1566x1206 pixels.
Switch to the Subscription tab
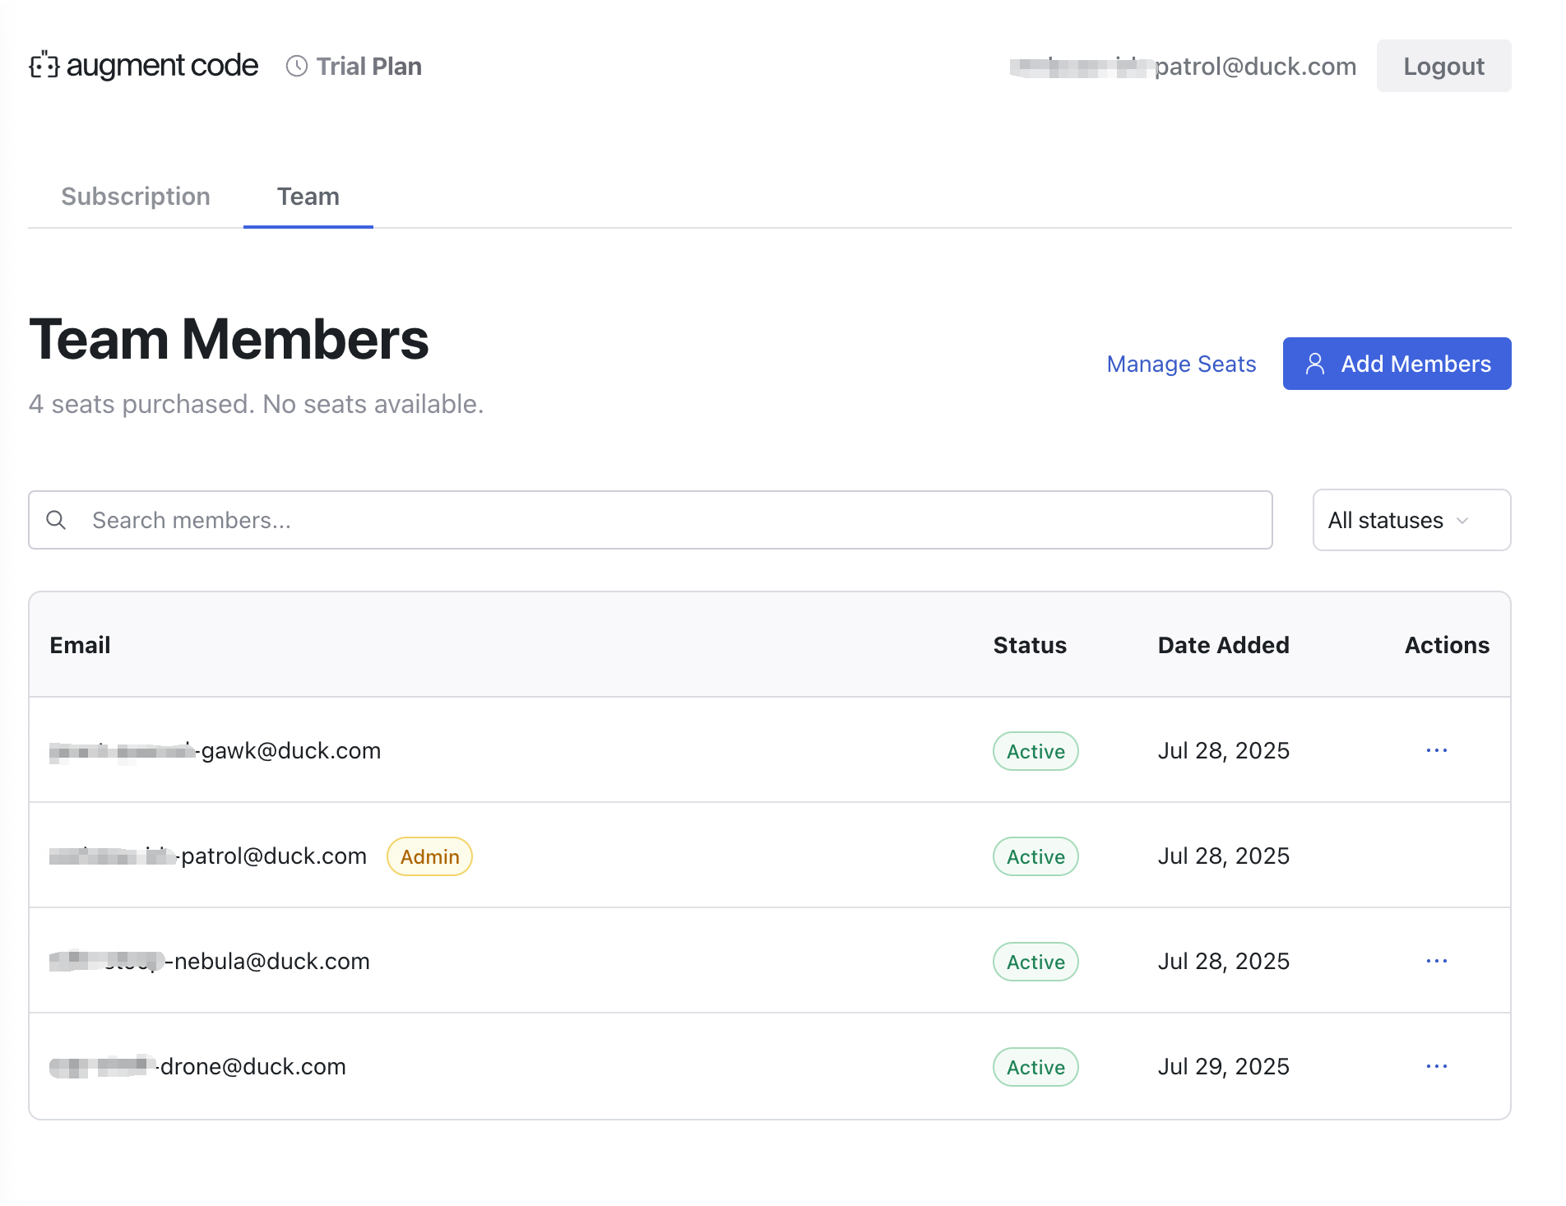click(x=136, y=197)
